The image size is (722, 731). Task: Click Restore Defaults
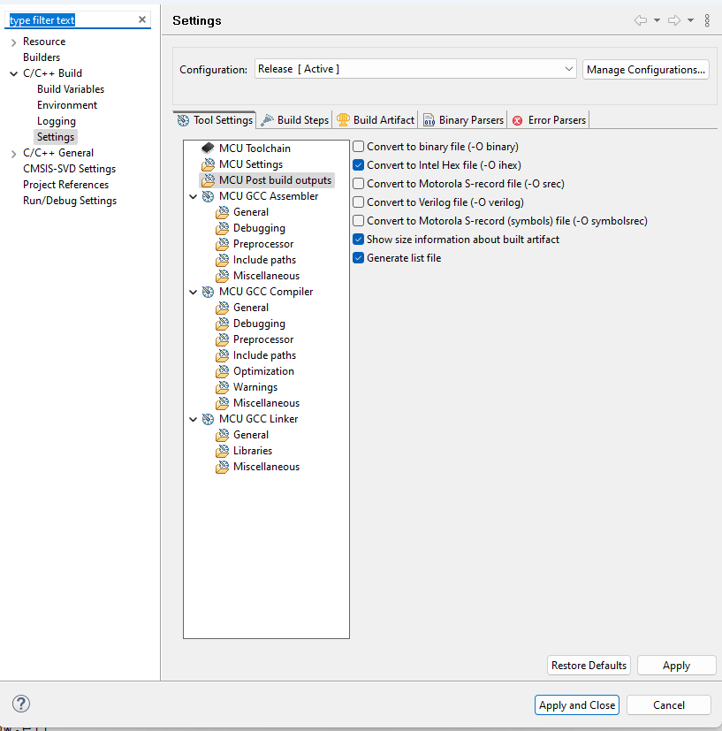pos(589,665)
